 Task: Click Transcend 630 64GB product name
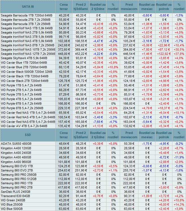coord(15,196)
